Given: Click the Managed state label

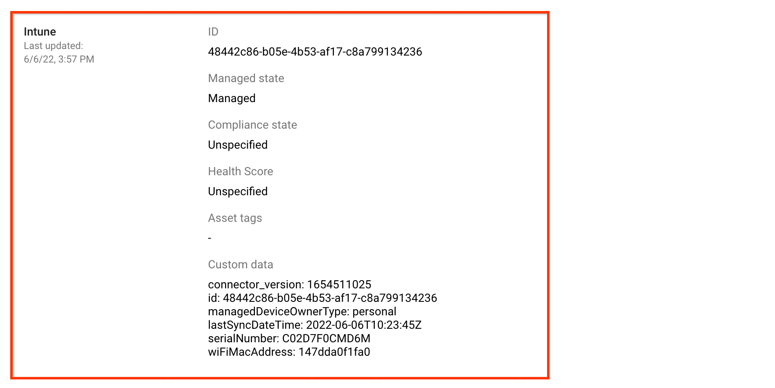Looking at the screenshot, I should (x=246, y=78).
